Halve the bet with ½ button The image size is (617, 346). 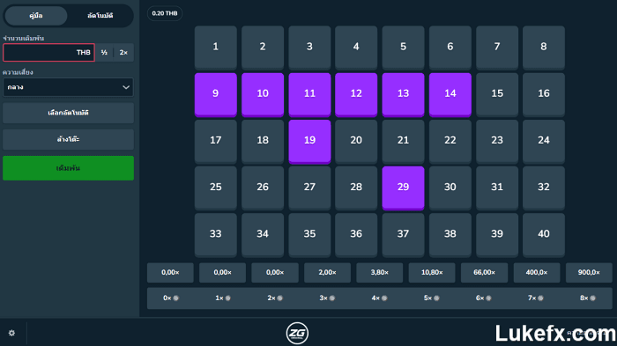pyautogui.click(x=104, y=52)
